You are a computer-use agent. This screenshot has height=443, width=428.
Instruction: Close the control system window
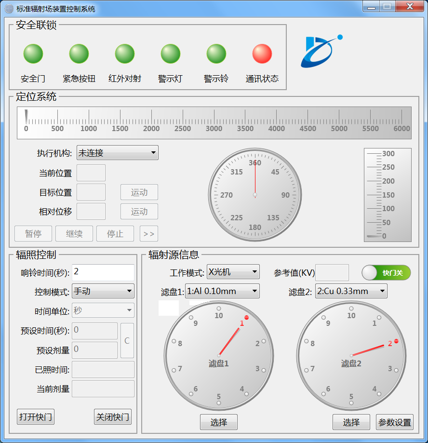point(410,7)
